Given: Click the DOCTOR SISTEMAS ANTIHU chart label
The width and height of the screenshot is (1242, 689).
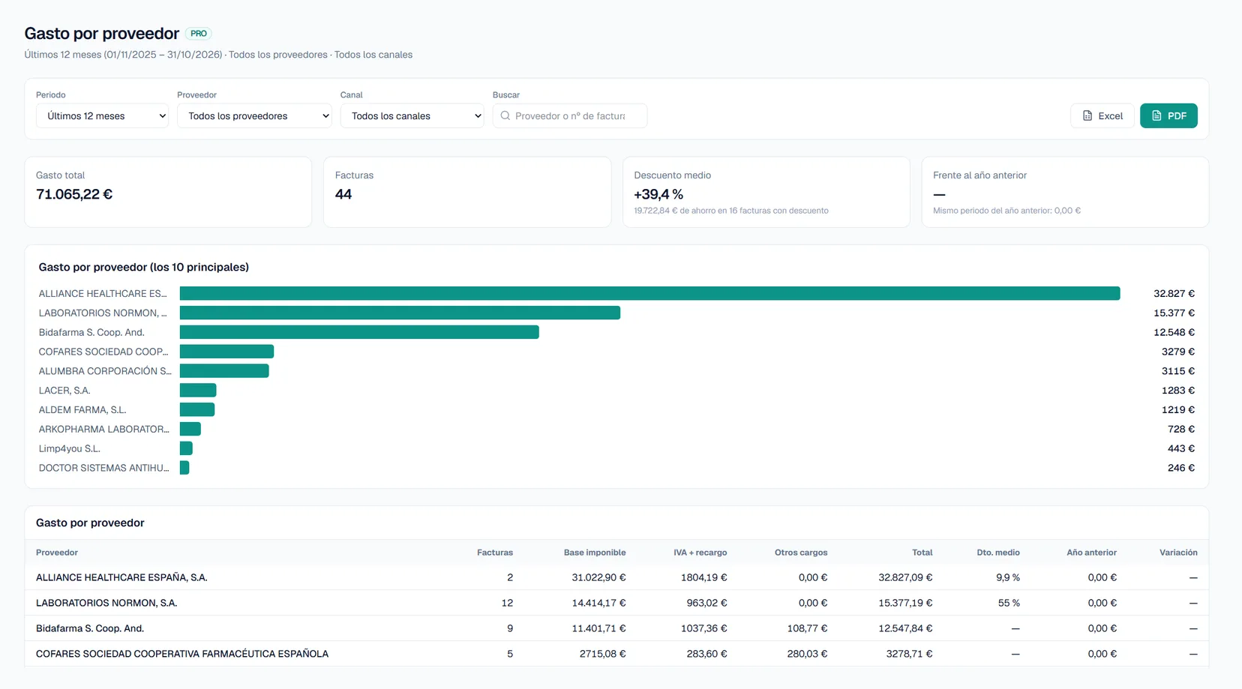Looking at the screenshot, I should [x=103, y=468].
